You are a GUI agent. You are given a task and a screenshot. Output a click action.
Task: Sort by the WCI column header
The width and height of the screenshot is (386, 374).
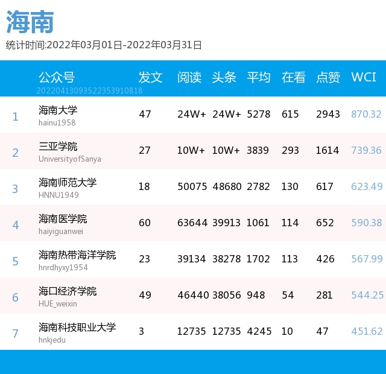pos(364,77)
